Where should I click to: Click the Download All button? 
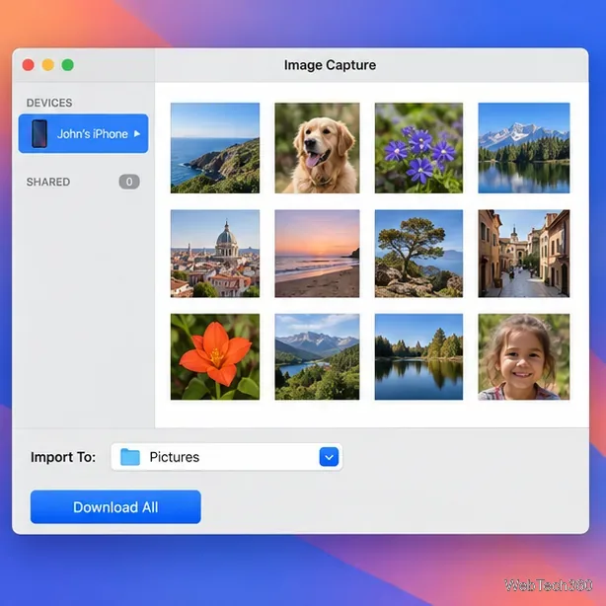115,507
